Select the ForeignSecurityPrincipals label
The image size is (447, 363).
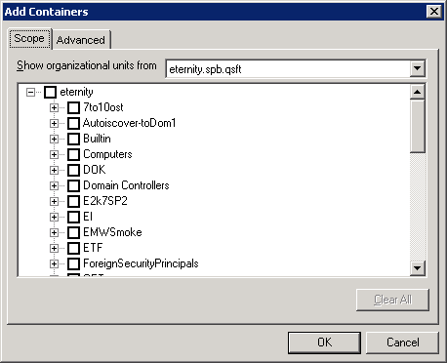click(x=141, y=263)
